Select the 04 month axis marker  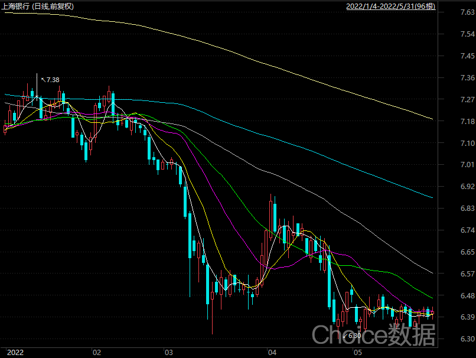272,353
